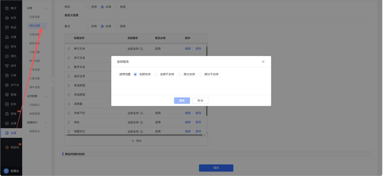
Task: Select 部分不支持 radio in dialog
Action: pyautogui.click(x=200, y=74)
